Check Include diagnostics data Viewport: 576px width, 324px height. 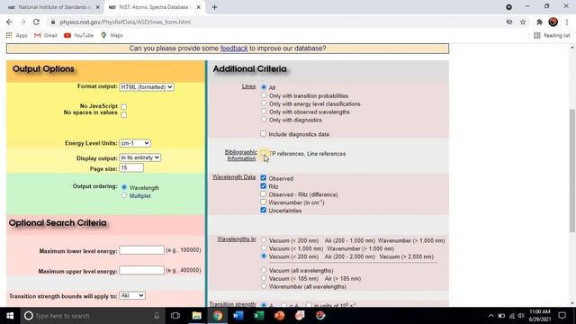264,134
